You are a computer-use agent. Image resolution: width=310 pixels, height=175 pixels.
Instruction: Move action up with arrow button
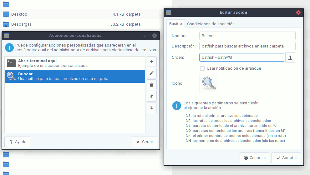pyautogui.click(x=152, y=96)
